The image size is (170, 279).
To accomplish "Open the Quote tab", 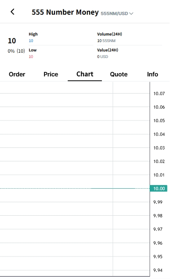I will (119, 74).
